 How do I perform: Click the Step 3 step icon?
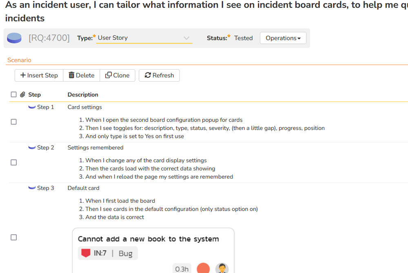tap(32, 188)
